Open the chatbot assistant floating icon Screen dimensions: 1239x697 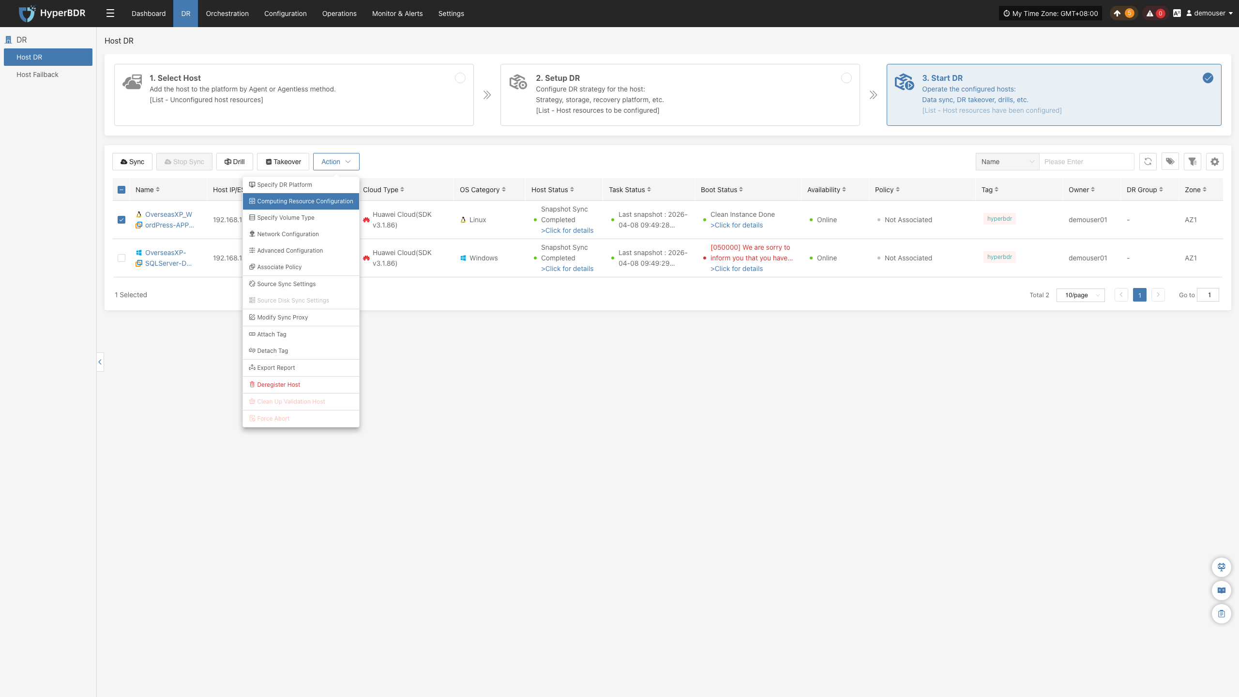pyautogui.click(x=1222, y=567)
